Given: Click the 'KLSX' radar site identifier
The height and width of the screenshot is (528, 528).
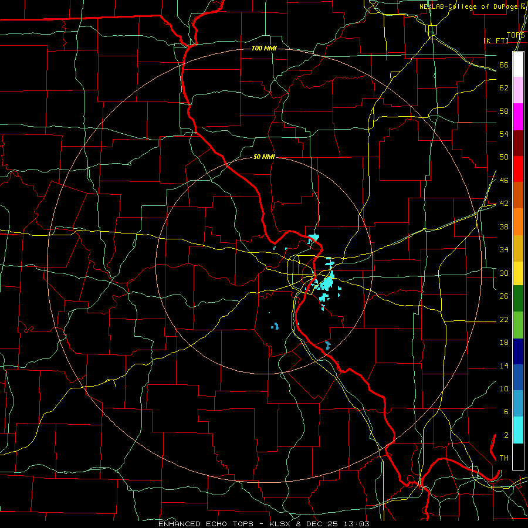Looking at the screenshot, I should [281, 524].
